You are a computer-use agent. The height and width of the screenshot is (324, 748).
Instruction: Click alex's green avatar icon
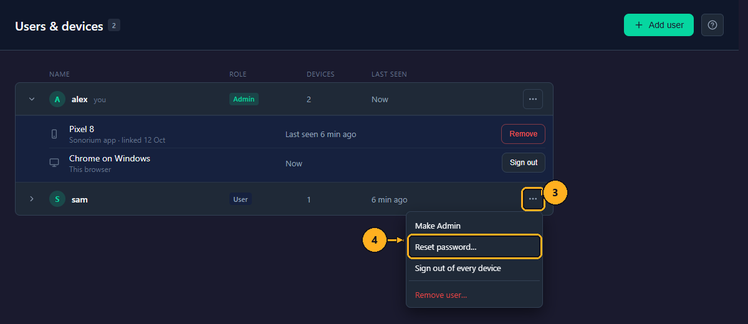pyautogui.click(x=57, y=99)
